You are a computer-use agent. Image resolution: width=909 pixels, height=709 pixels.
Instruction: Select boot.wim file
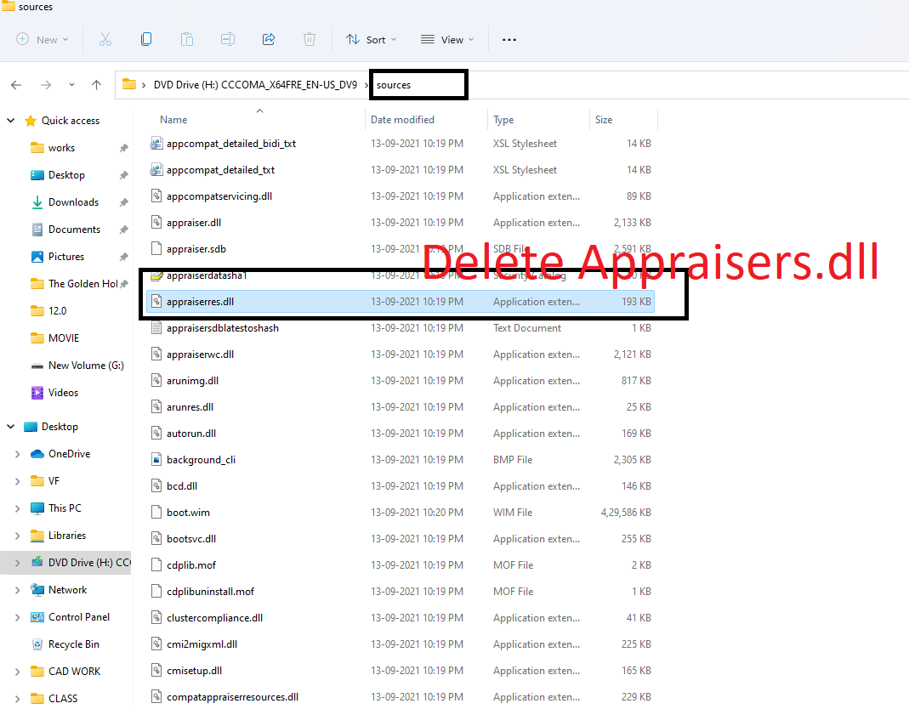coord(188,513)
